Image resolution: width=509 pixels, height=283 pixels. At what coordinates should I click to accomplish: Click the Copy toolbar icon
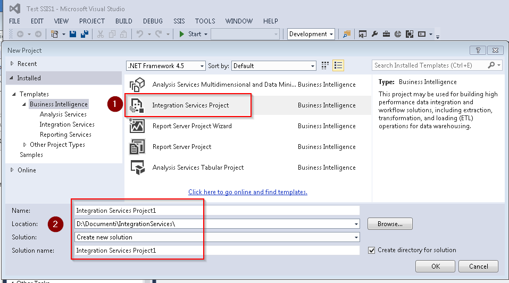pyautogui.click(x=112, y=34)
